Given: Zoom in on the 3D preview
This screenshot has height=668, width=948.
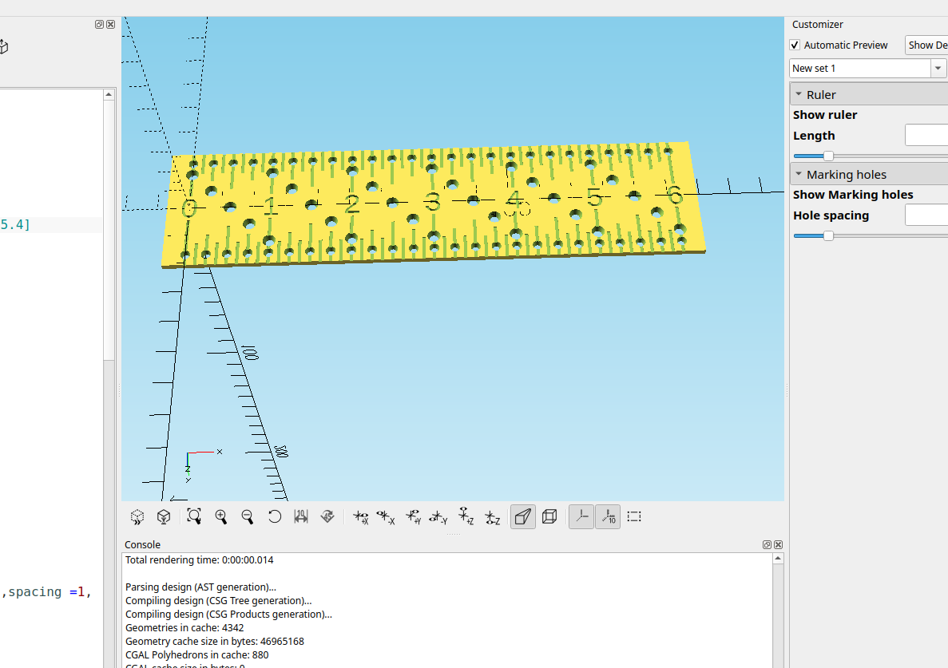Looking at the screenshot, I should [221, 516].
